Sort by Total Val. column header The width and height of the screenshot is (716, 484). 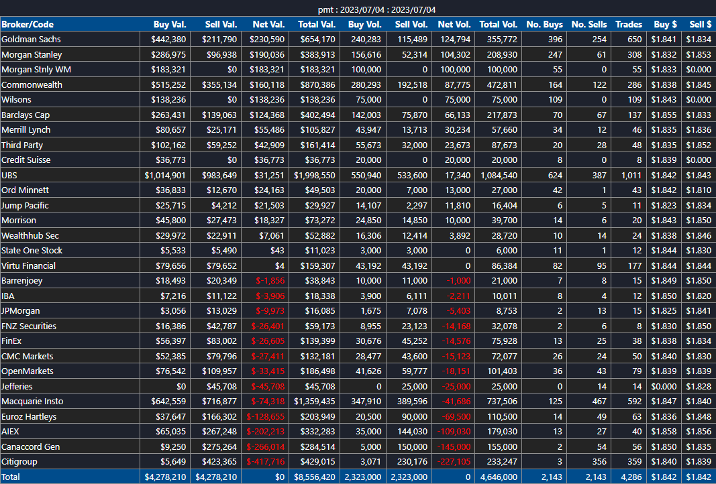(317, 25)
